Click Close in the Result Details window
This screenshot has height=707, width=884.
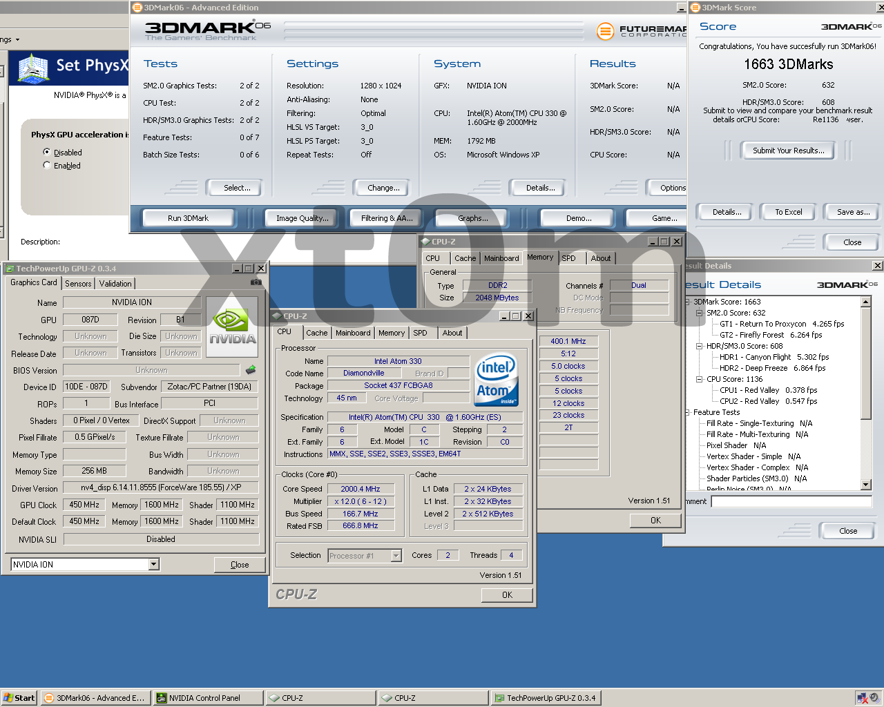point(848,531)
